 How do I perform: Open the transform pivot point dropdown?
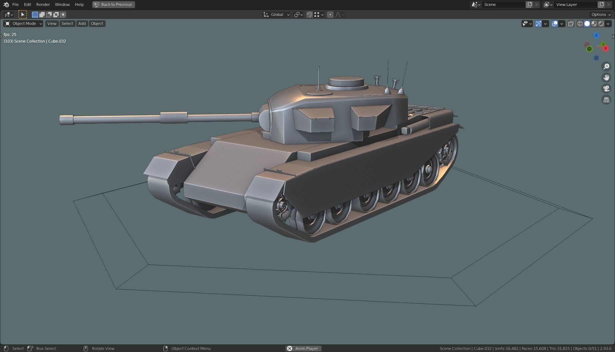click(x=298, y=15)
